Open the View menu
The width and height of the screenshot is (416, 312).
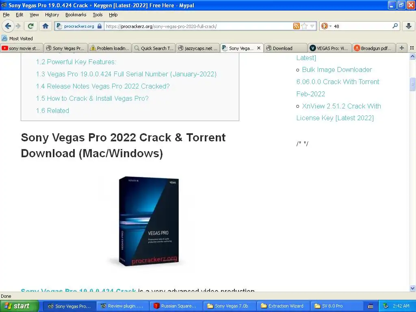(x=34, y=15)
